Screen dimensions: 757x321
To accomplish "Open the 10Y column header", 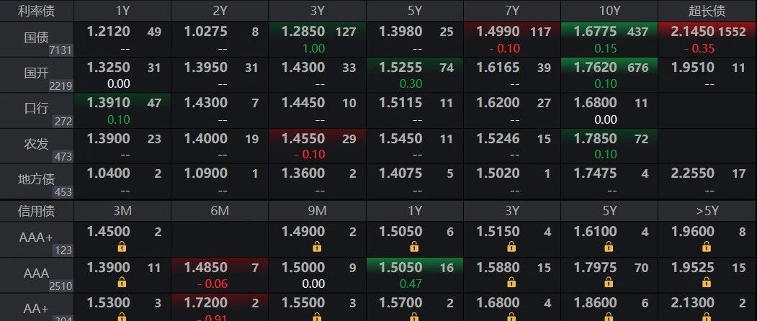I will coord(609,11).
